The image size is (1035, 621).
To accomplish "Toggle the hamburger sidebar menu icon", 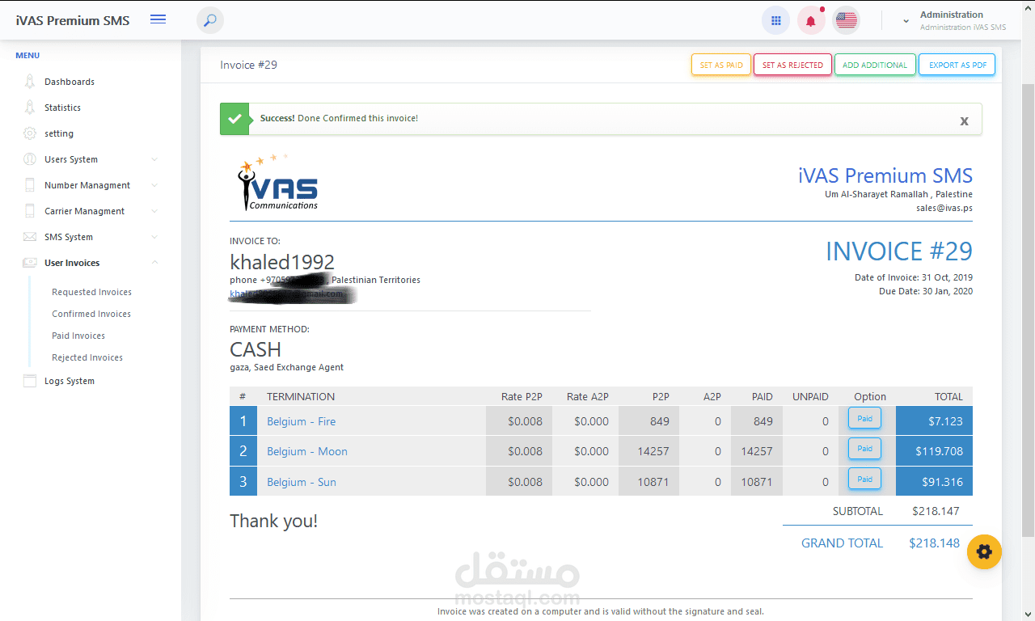I will pyautogui.click(x=158, y=19).
